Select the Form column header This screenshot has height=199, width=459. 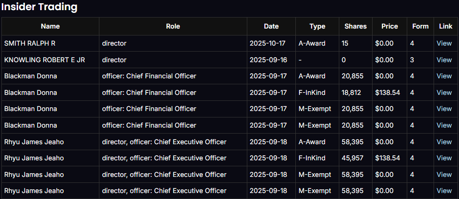point(420,26)
